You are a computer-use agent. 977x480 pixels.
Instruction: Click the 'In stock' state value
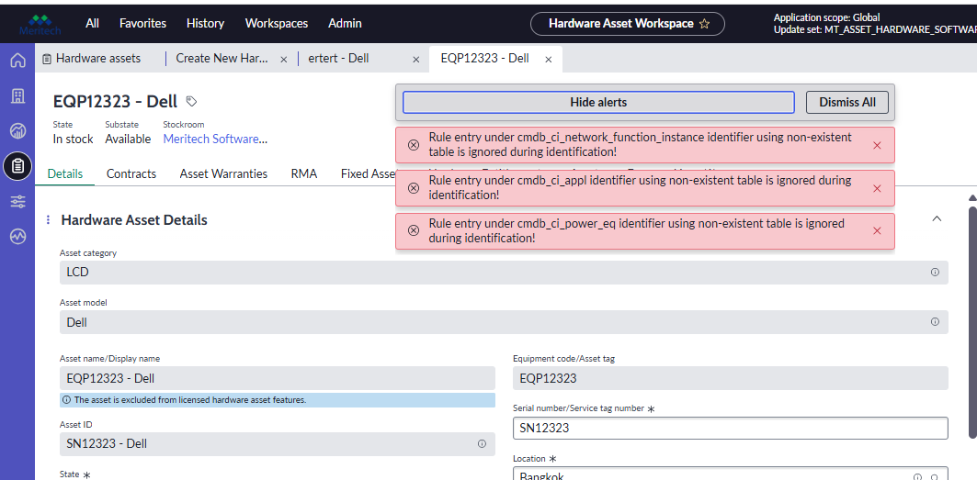[73, 139]
